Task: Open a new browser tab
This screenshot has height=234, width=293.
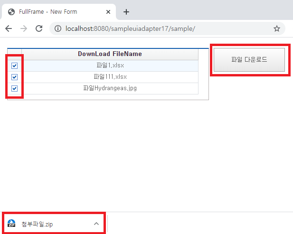Action: click(x=126, y=12)
